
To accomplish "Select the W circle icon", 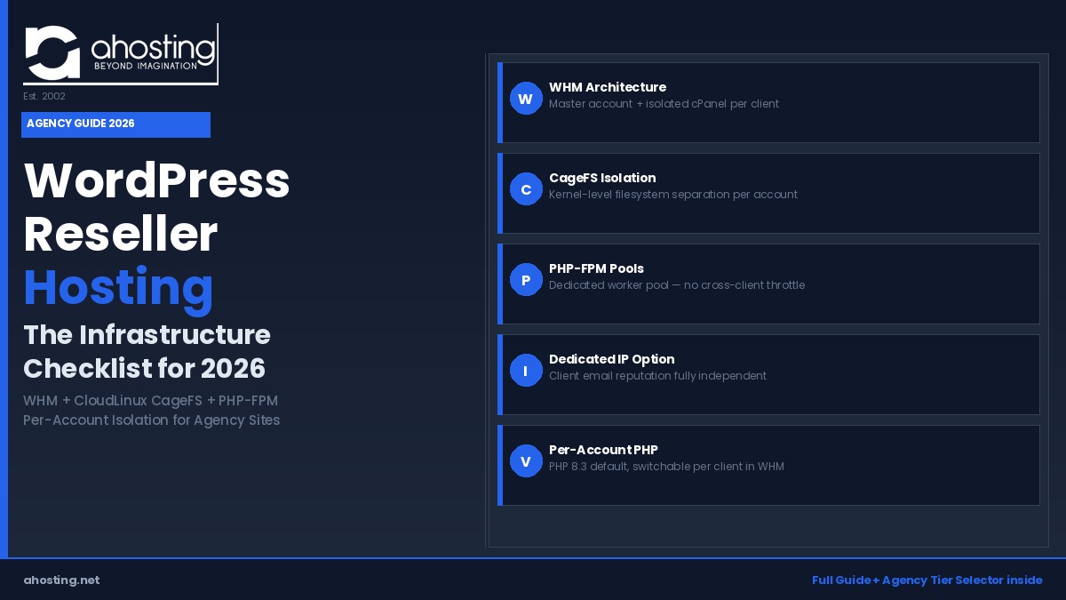I will click(526, 99).
